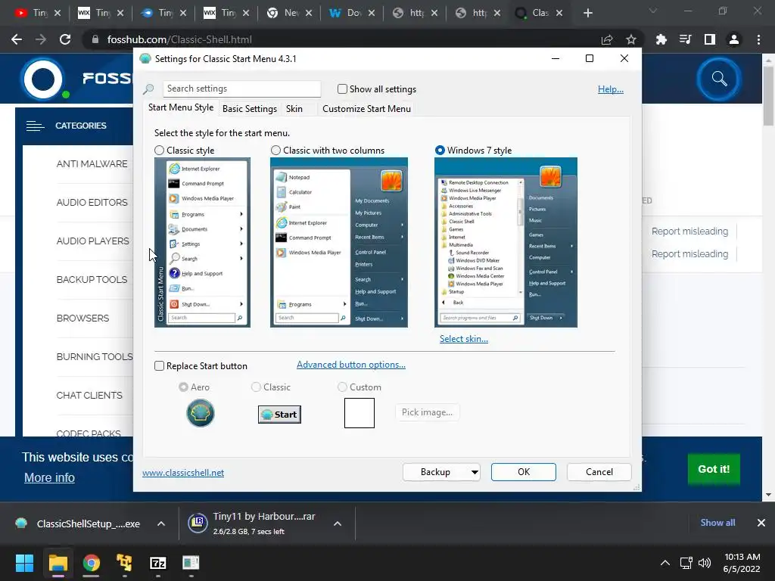Open Chrome profile icon
775x581 pixels.
[734, 39]
